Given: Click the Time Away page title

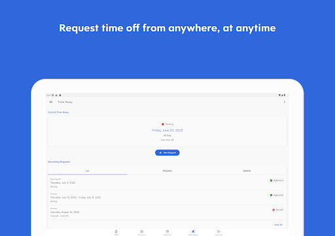Looking at the screenshot, I should 65,102.
